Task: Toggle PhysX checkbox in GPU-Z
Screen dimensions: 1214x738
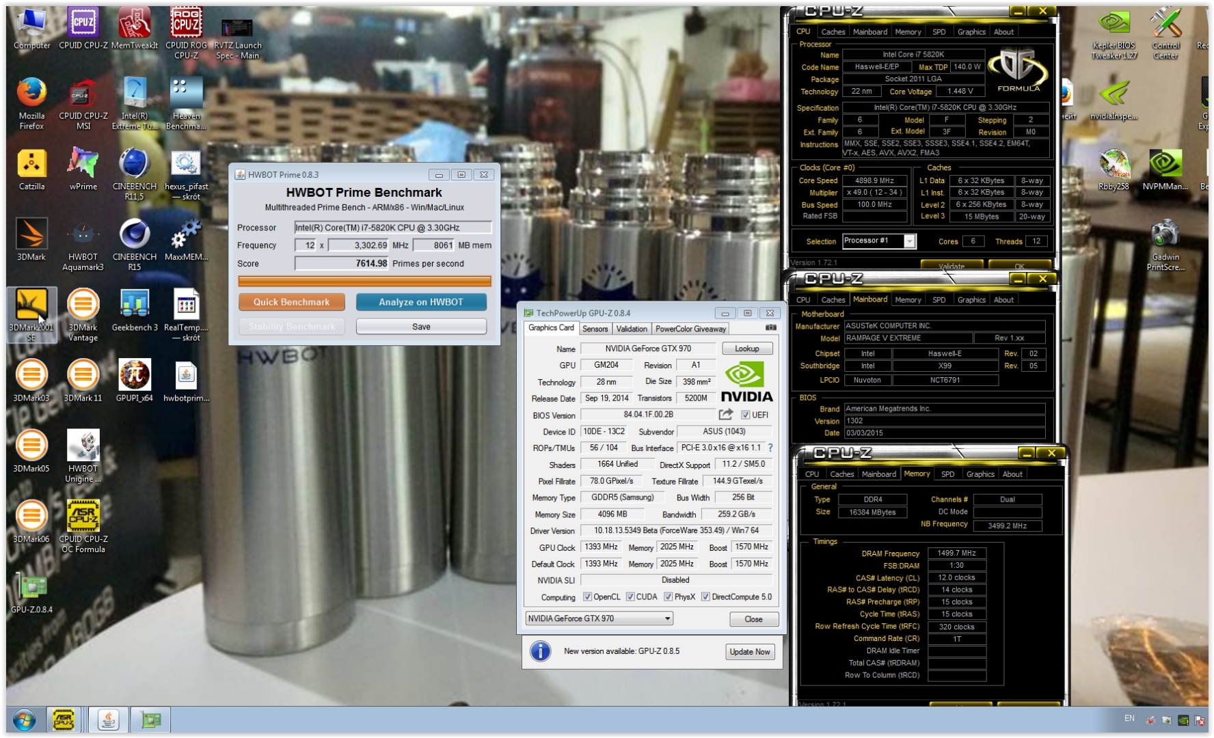Action: point(668,597)
